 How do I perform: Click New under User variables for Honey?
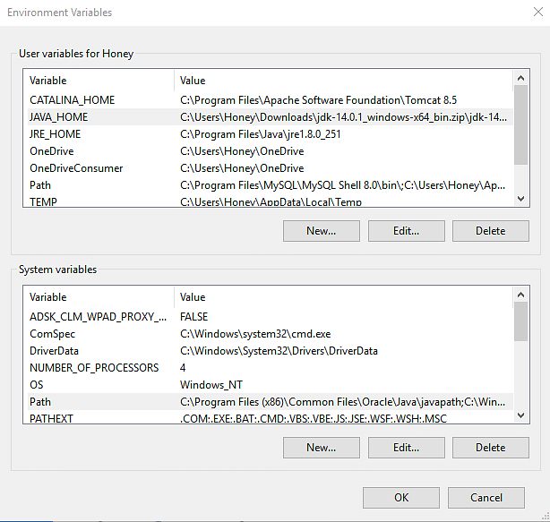coord(322,231)
